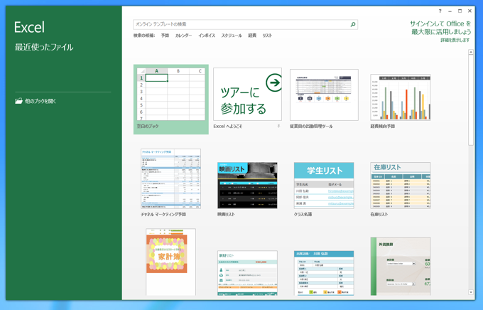Viewport: 483px width, 310px height.
Task: Click the scrollbar up arrow
Action: point(471,52)
